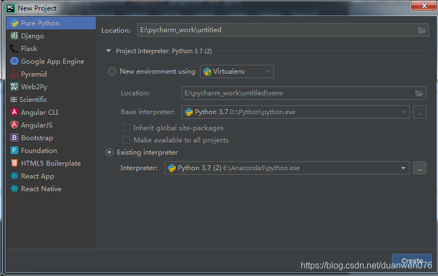Open the Base interpreter dropdown
Viewport: 438px width, 276px height.
[x=296, y=112]
